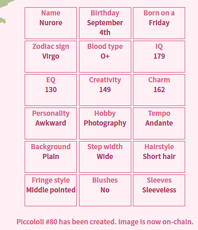Select the Birthday September 4th card
This screenshot has width=198, height=230.
pyautogui.click(x=105, y=23)
